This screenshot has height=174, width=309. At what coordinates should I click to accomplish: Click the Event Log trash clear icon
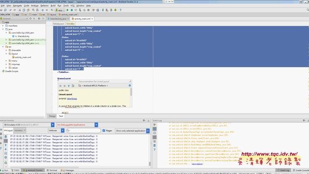[x=154, y=145]
